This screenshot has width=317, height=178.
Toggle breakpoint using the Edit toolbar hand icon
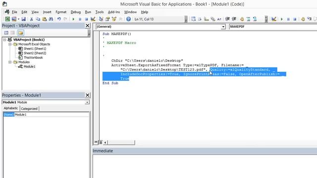(x=242, y=19)
